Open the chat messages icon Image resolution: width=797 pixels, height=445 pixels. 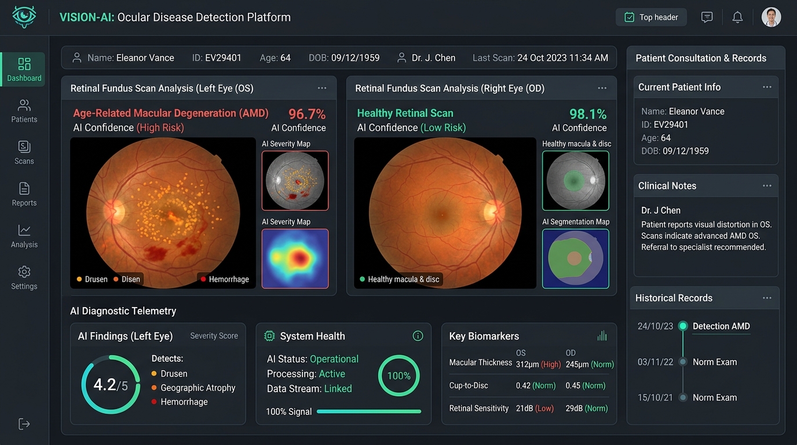pyautogui.click(x=707, y=17)
